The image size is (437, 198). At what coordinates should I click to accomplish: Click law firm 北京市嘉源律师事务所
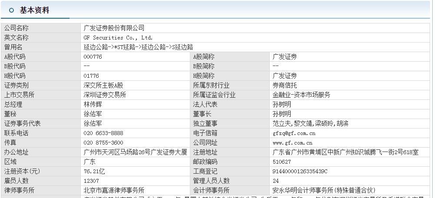coord(114,190)
